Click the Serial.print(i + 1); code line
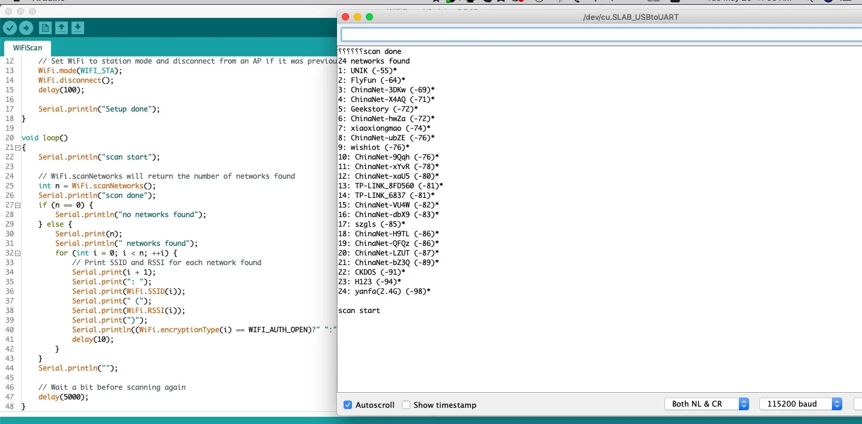 (114, 272)
